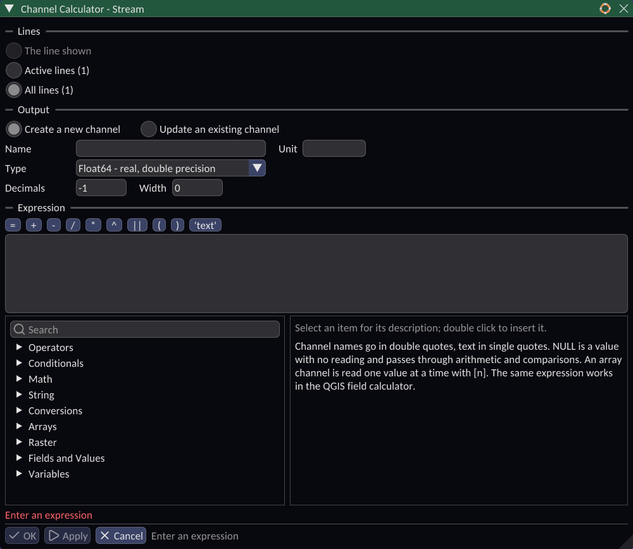Expand Fields and Values
This screenshot has height=549, width=633.
(19, 457)
